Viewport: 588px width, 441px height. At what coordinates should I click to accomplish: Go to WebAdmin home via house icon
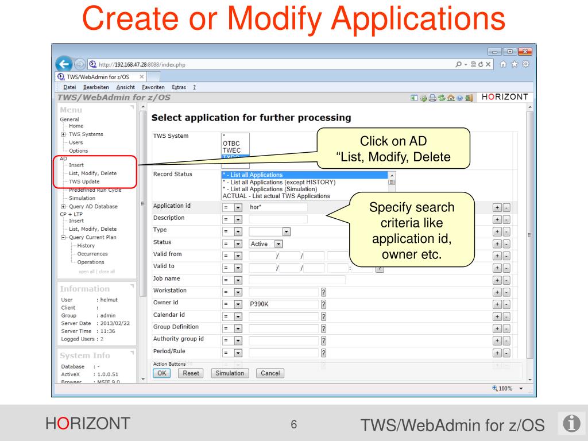[x=451, y=98]
